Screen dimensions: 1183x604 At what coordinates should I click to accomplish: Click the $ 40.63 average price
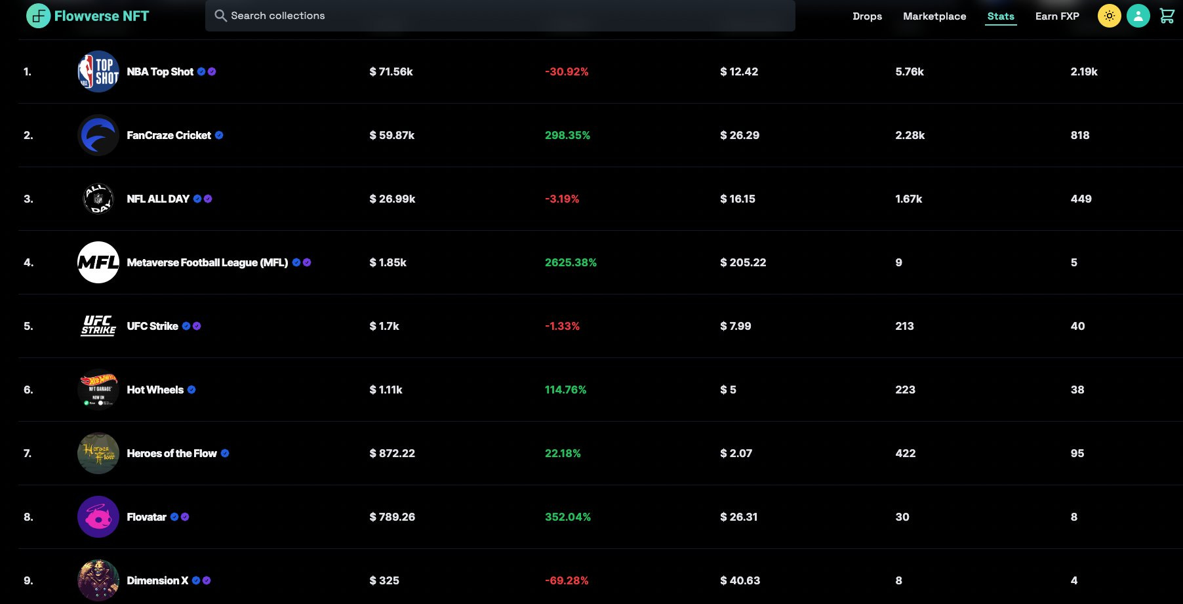740,580
